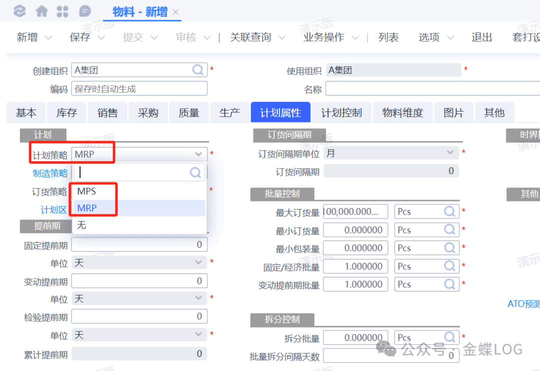
Task: Click unit search icon for 拆分批量
Action: (450, 337)
